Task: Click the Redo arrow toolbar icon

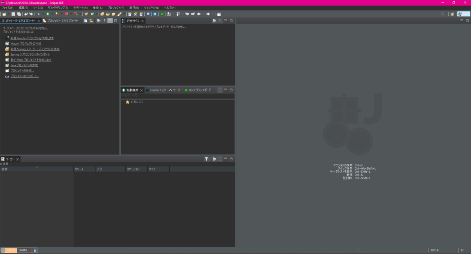Action: (31, 14)
